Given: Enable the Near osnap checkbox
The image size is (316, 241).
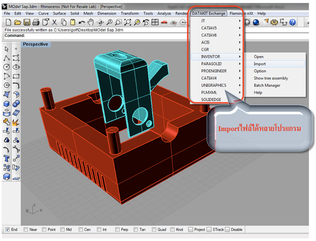Looking at the screenshot, I should [26, 230].
